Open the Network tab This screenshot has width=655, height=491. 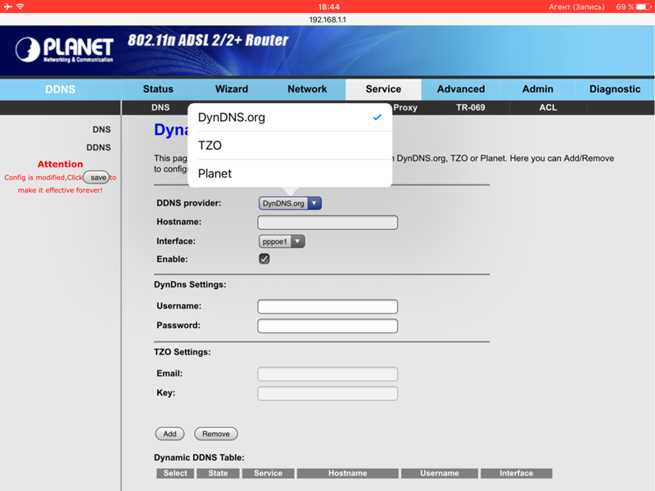(x=307, y=89)
